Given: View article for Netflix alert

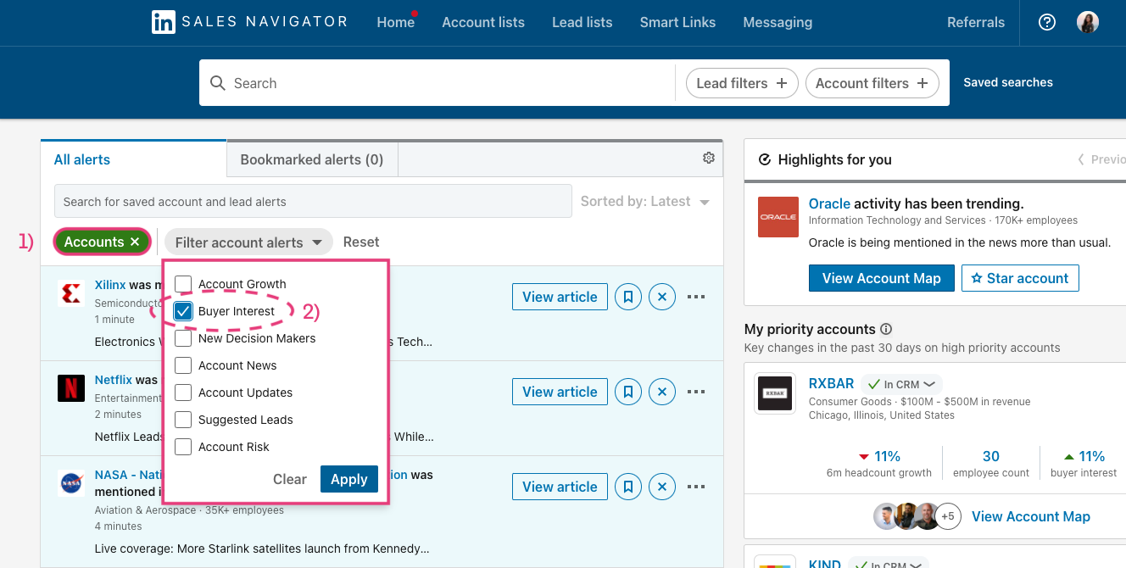Looking at the screenshot, I should click(x=560, y=392).
